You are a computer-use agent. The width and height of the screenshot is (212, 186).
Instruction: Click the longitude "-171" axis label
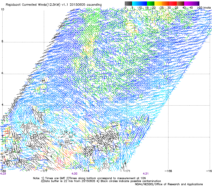point(127,171)
